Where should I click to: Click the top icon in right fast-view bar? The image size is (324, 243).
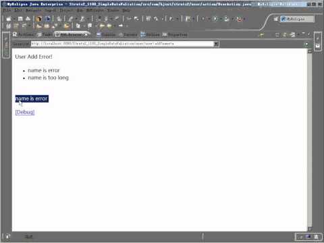[x=317, y=38]
